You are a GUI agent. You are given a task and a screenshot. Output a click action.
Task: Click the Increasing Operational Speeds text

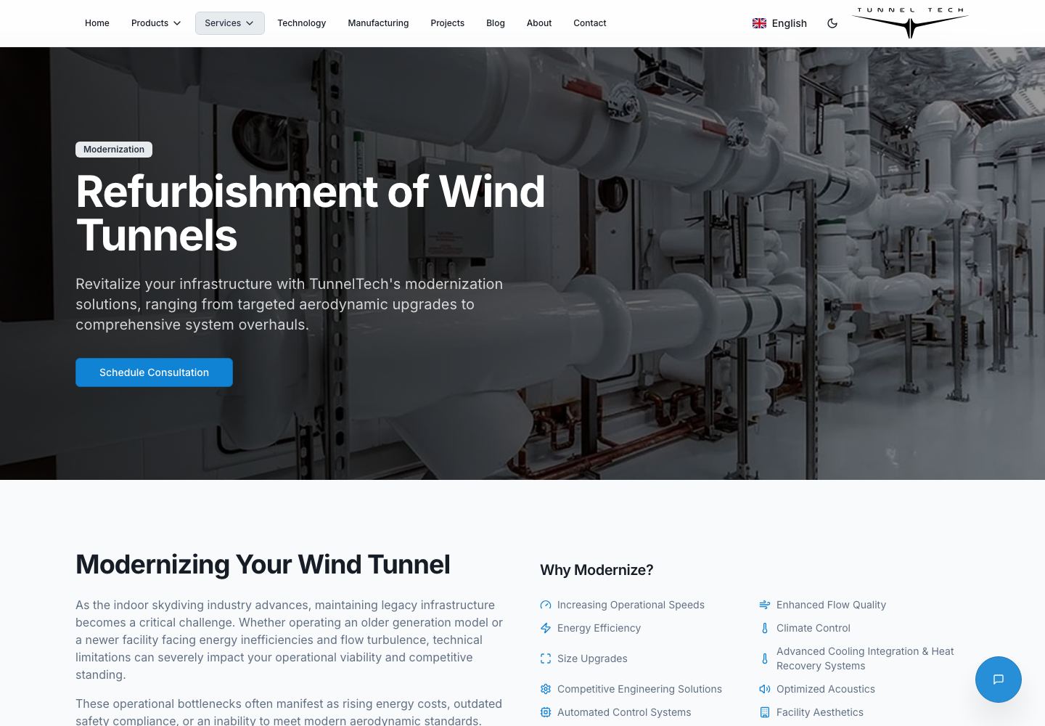click(631, 605)
